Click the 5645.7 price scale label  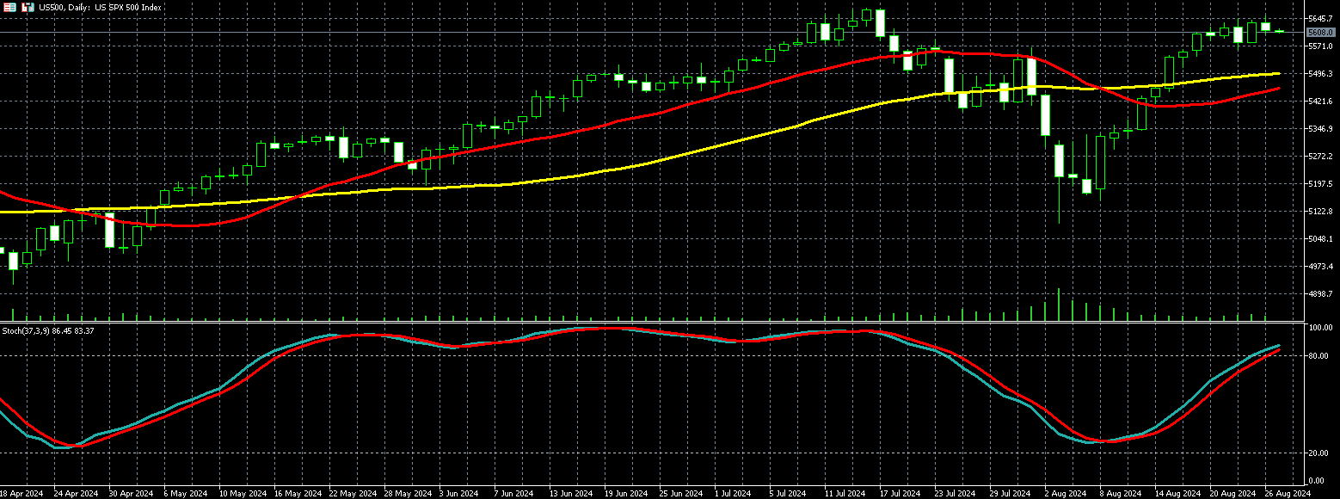click(1320, 18)
